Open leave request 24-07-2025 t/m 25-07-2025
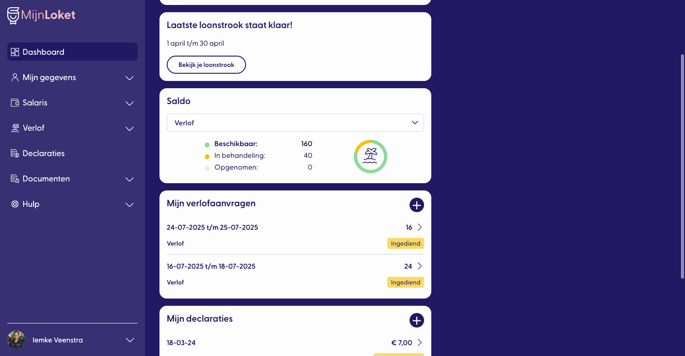This screenshot has width=685, height=356. point(294,228)
